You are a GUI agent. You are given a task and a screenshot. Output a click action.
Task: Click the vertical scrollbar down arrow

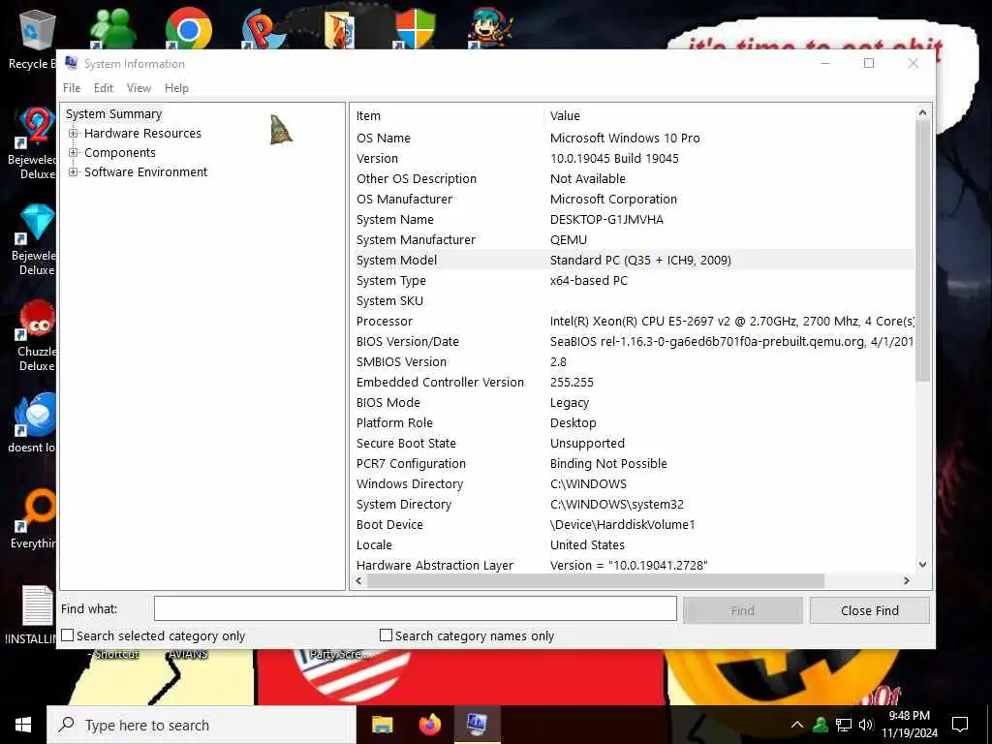click(922, 565)
